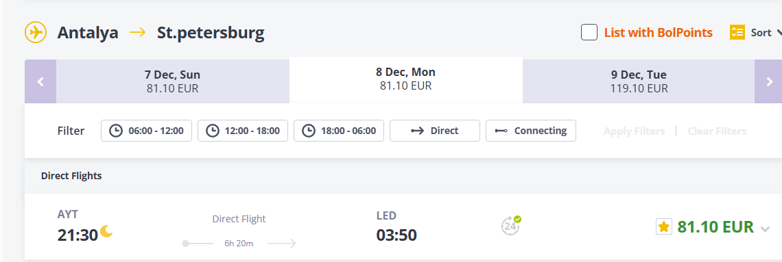Check the List with BolPoints checkbox

(589, 33)
